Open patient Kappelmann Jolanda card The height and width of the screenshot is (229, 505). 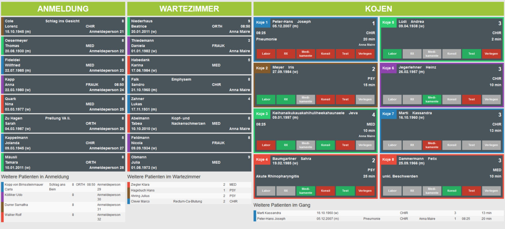point(63,143)
